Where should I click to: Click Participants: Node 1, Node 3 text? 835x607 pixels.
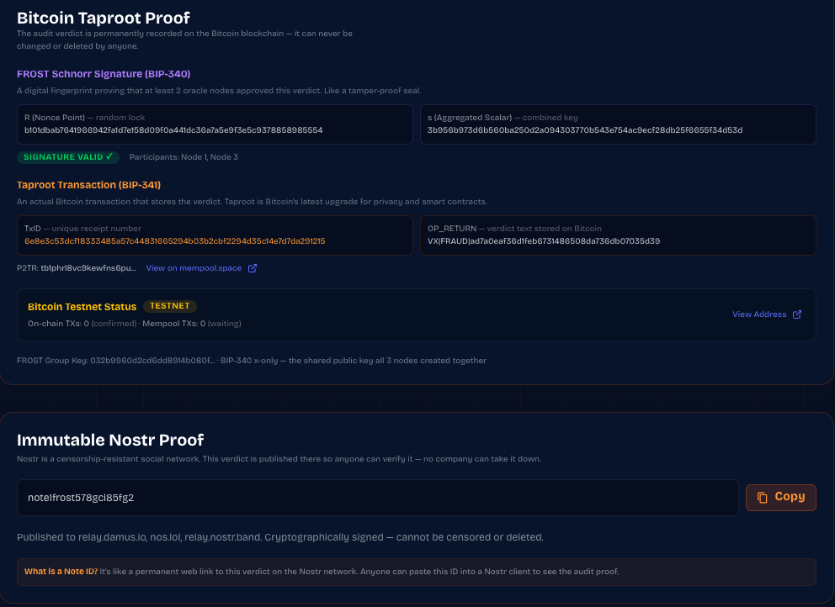[x=183, y=157]
